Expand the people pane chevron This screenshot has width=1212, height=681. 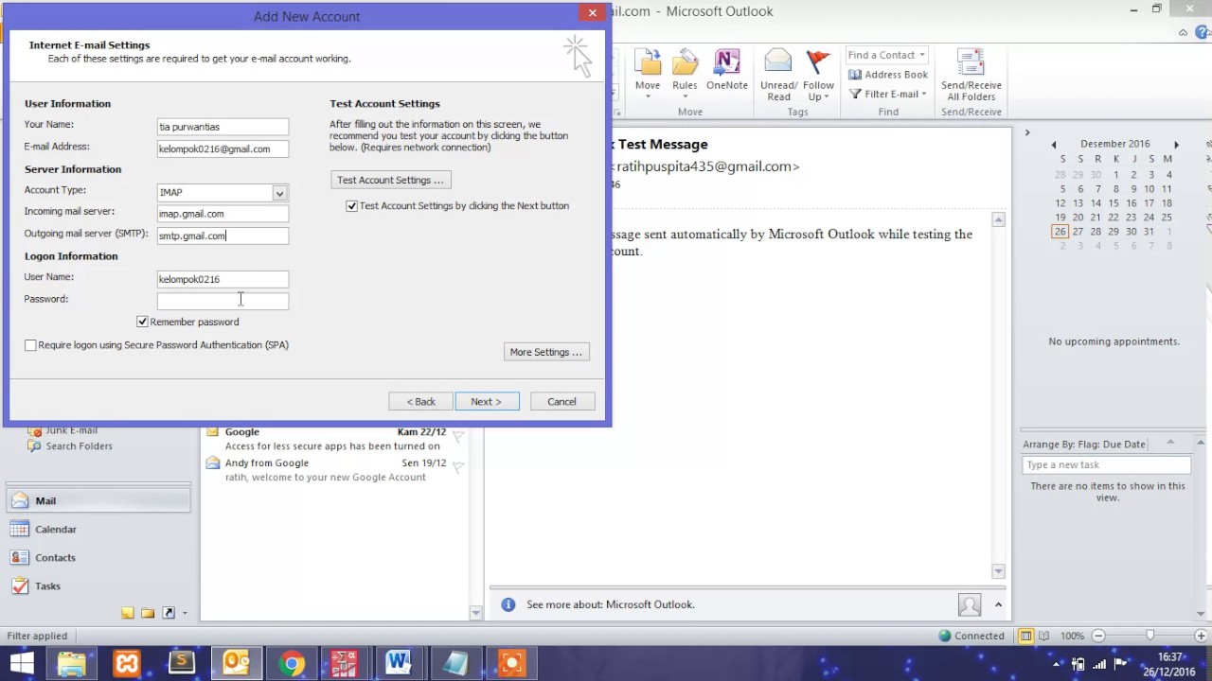(998, 604)
